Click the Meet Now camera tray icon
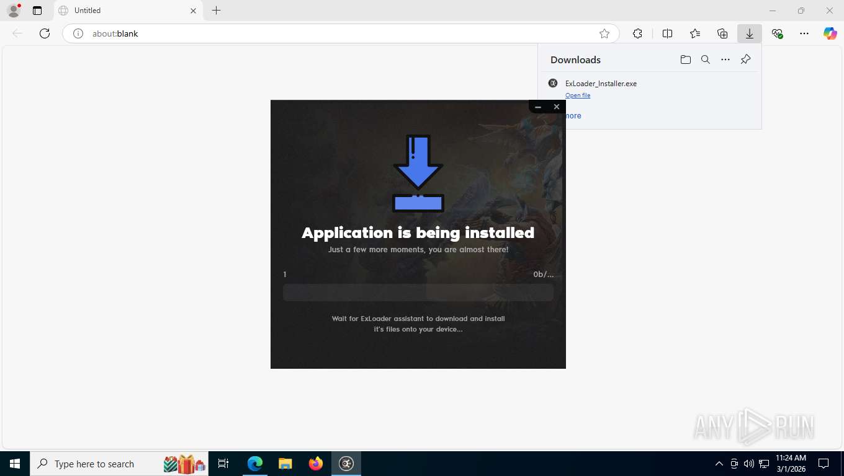 (734, 464)
